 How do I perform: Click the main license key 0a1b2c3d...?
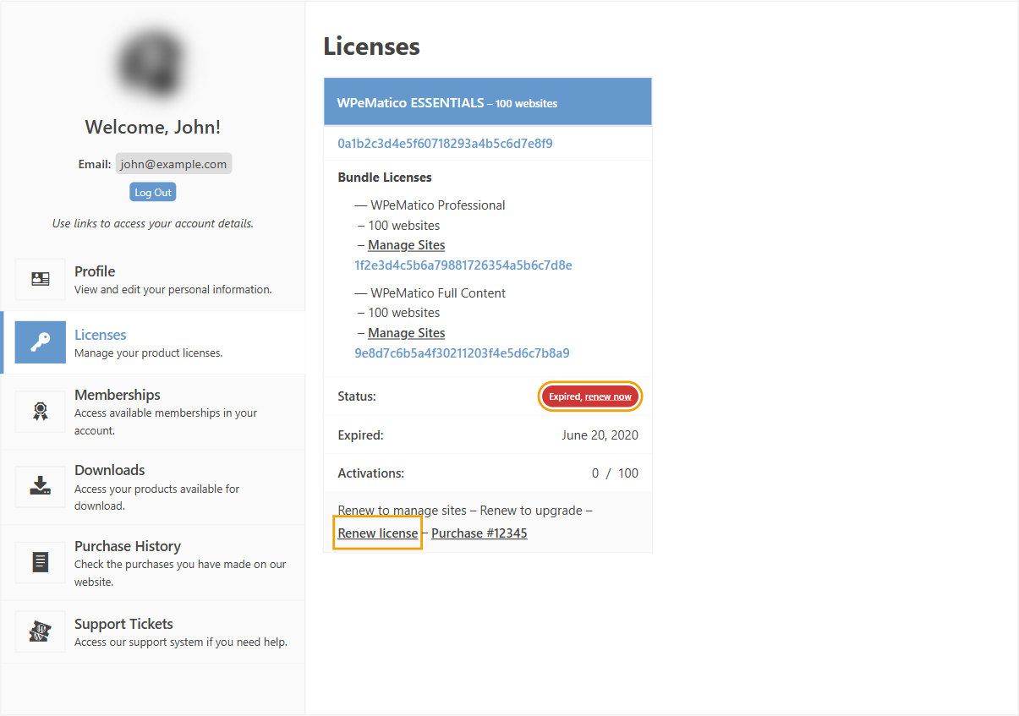click(x=445, y=144)
